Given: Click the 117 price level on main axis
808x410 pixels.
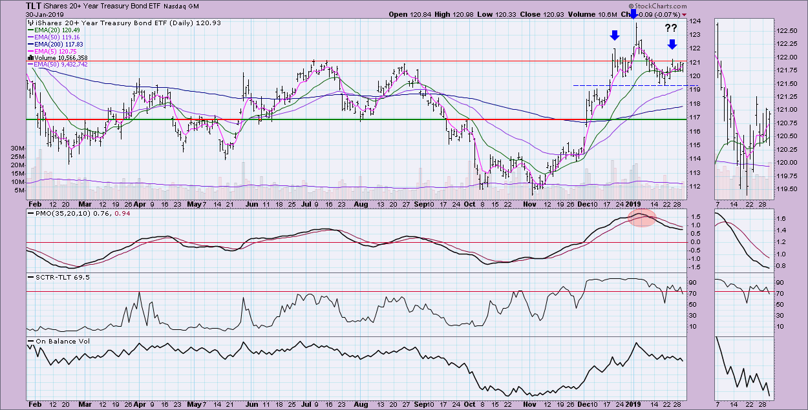Looking at the screenshot, I should [x=696, y=118].
